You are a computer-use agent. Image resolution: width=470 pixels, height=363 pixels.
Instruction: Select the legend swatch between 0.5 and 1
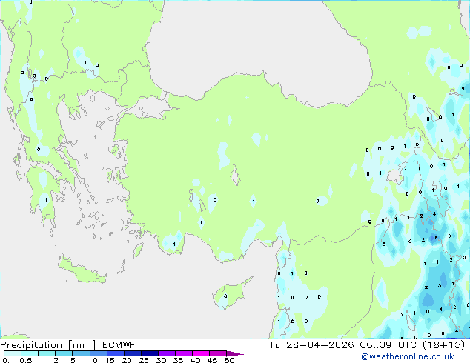[x=30, y=353]
